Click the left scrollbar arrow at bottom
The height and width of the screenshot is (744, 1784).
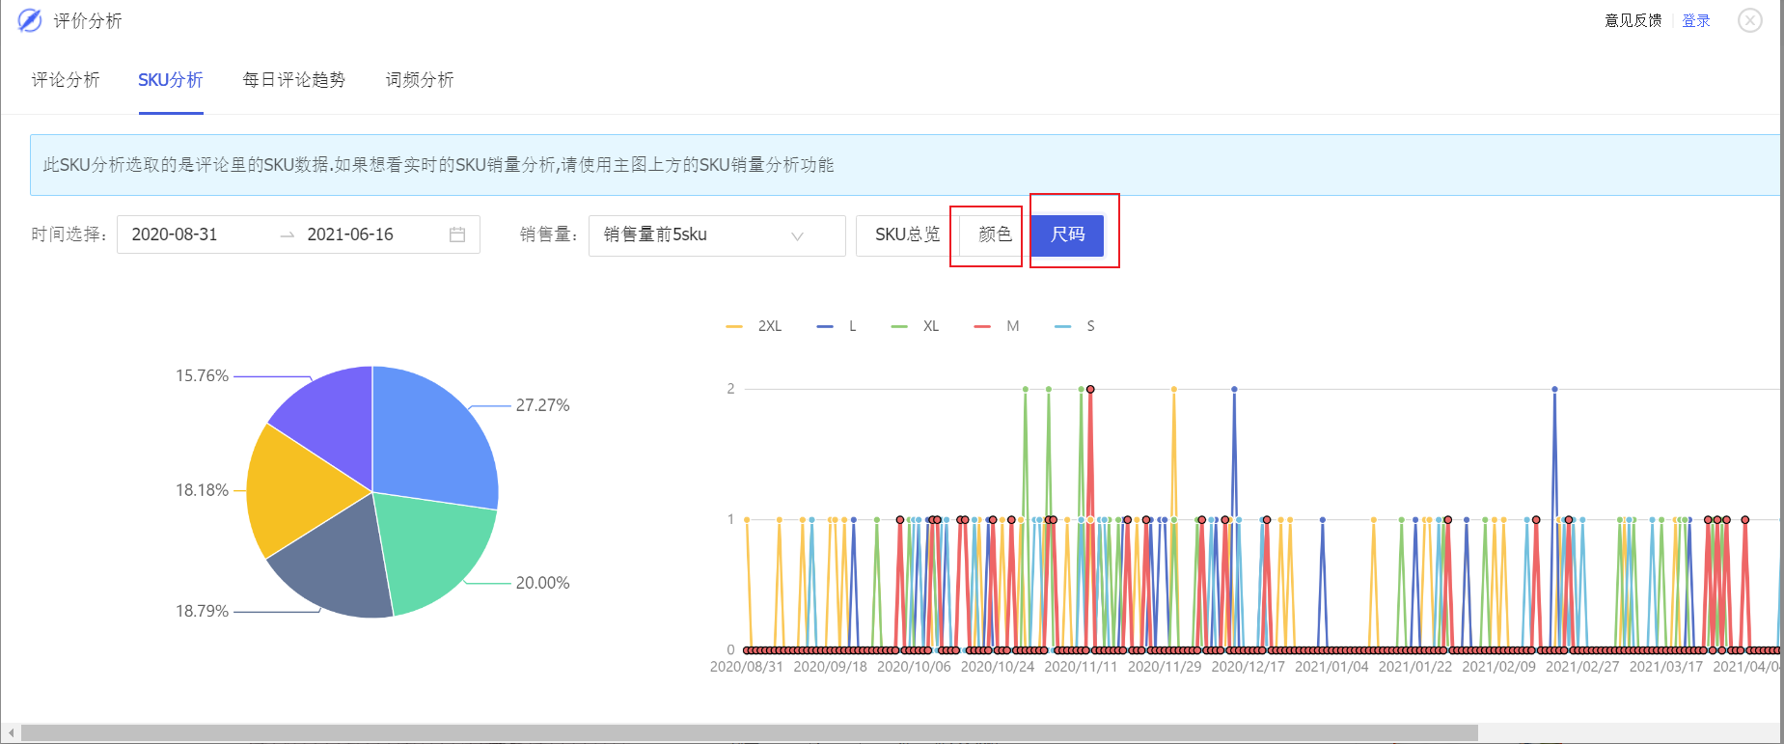[x=11, y=733]
